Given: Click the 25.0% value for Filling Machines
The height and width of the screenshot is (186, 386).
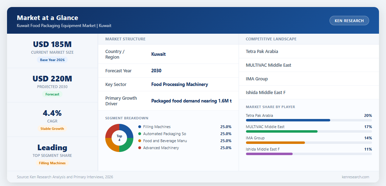Looking at the screenshot, I should (226, 127).
